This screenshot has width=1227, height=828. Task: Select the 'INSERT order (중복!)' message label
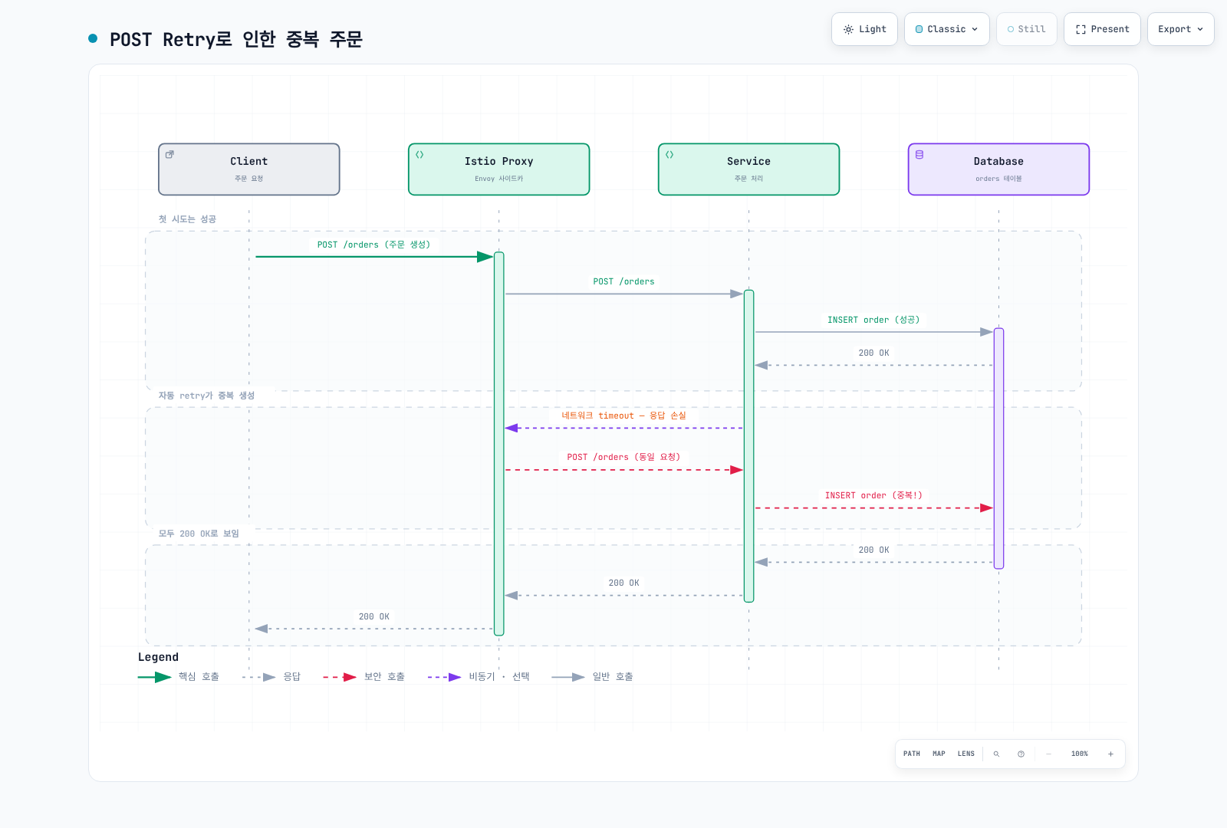click(873, 495)
